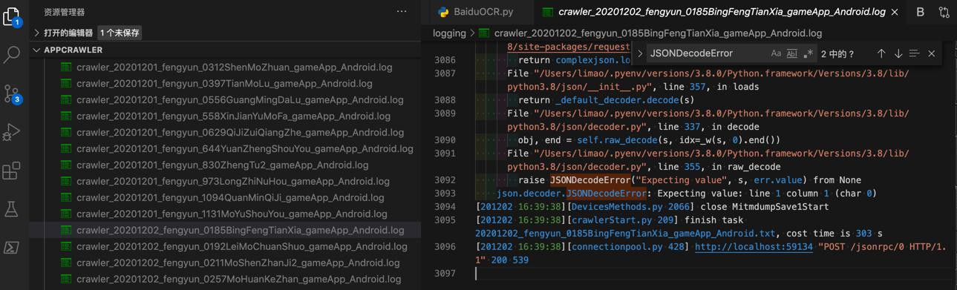The image size is (957, 290).
Task: Click the 1 个未保存 unsaved badge
Action: pos(120,33)
